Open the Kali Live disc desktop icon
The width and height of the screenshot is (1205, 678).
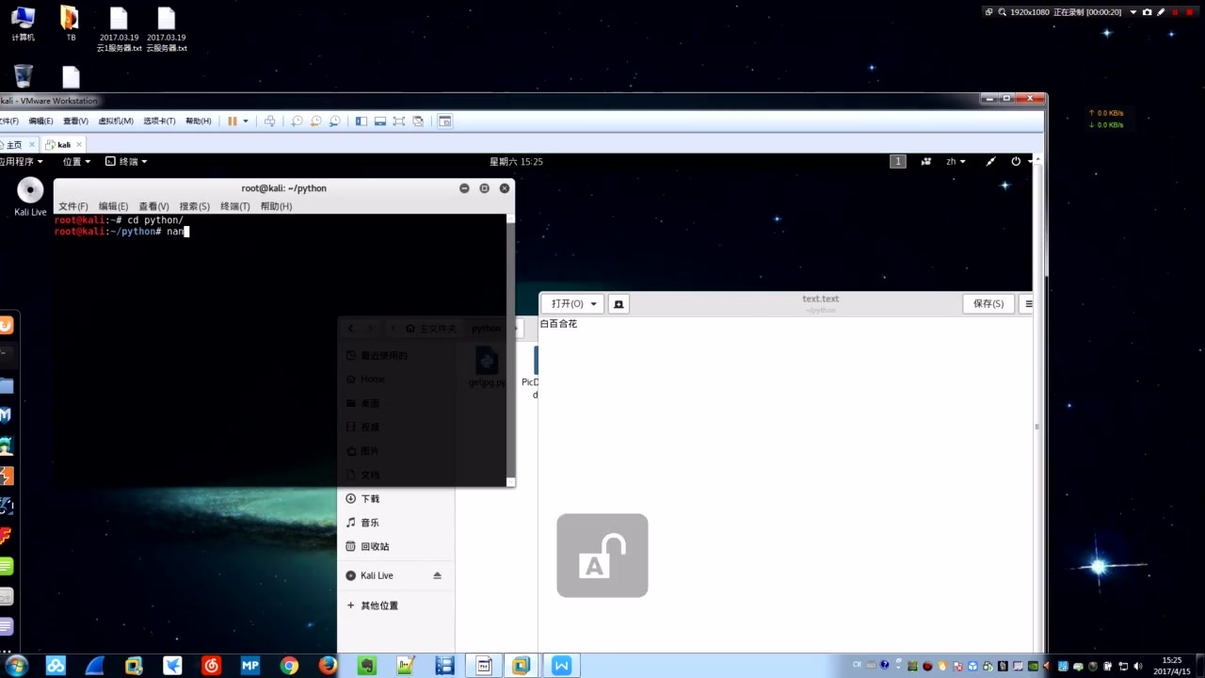30,197
